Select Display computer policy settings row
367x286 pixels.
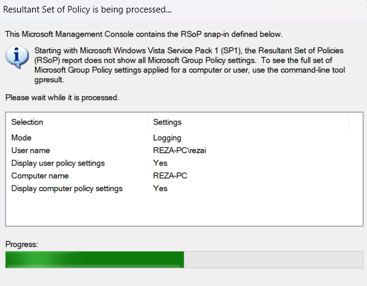67,188
